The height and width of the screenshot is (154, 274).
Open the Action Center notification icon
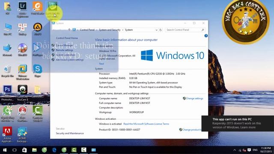tap(249, 150)
